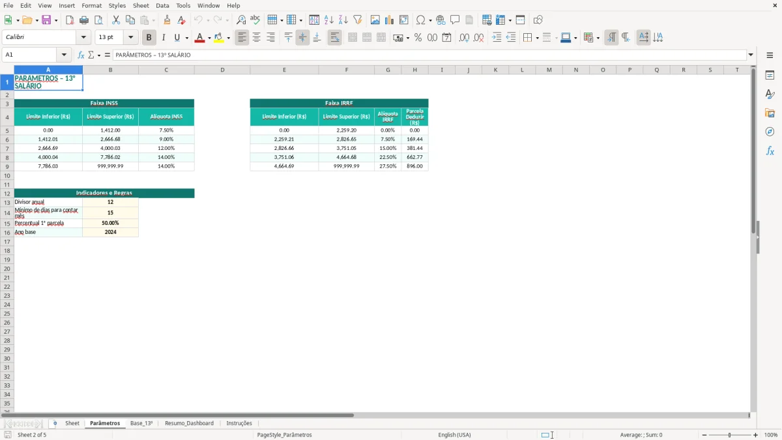Click the zoom in plus button
This screenshot has height=440, width=782.
click(756, 435)
